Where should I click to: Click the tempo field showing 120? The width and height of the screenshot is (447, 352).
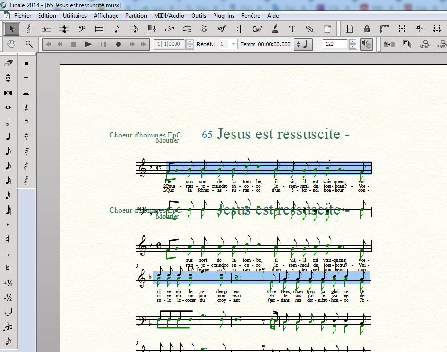coord(335,44)
